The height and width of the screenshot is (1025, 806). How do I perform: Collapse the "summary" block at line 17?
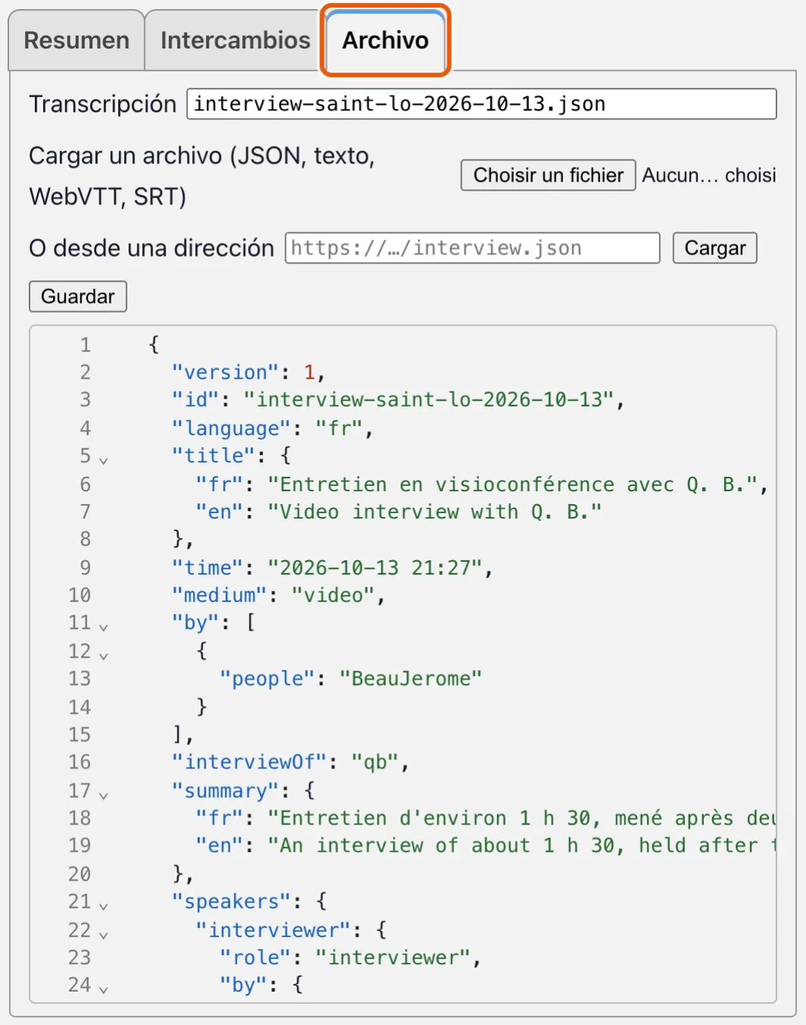104,795
